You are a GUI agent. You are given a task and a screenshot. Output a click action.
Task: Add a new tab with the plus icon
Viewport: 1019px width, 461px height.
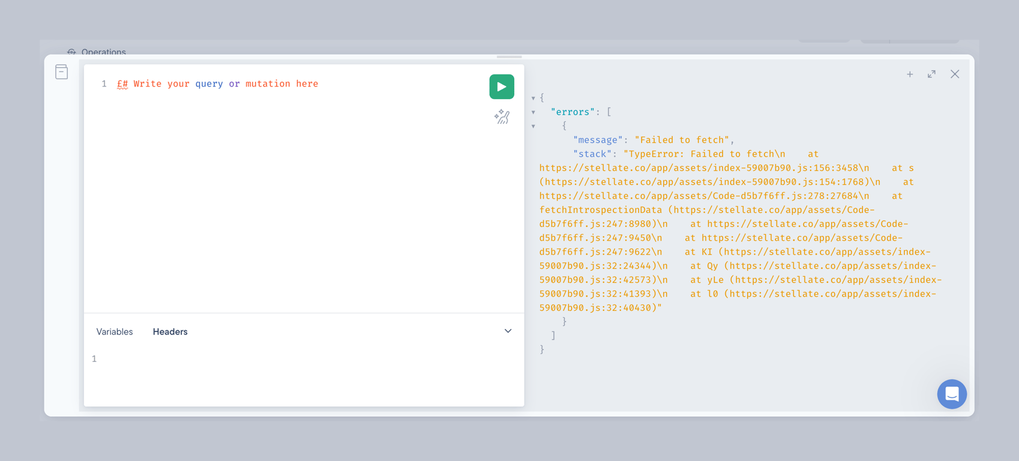[910, 74]
